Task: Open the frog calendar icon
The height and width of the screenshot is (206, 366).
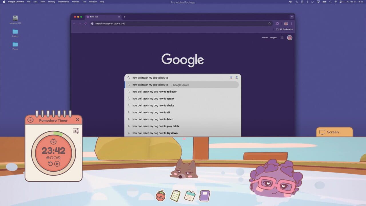Action: click(190, 196)
